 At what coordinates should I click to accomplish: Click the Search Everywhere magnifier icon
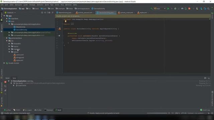click(x=208, y=9)
